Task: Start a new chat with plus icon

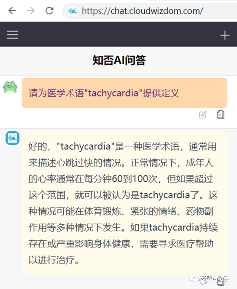Action: (225, 35)
